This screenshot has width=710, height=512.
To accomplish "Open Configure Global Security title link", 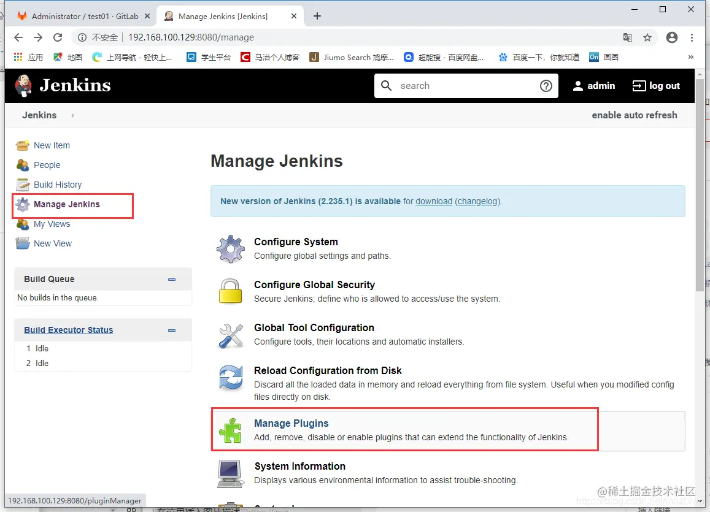I will 314,285.
